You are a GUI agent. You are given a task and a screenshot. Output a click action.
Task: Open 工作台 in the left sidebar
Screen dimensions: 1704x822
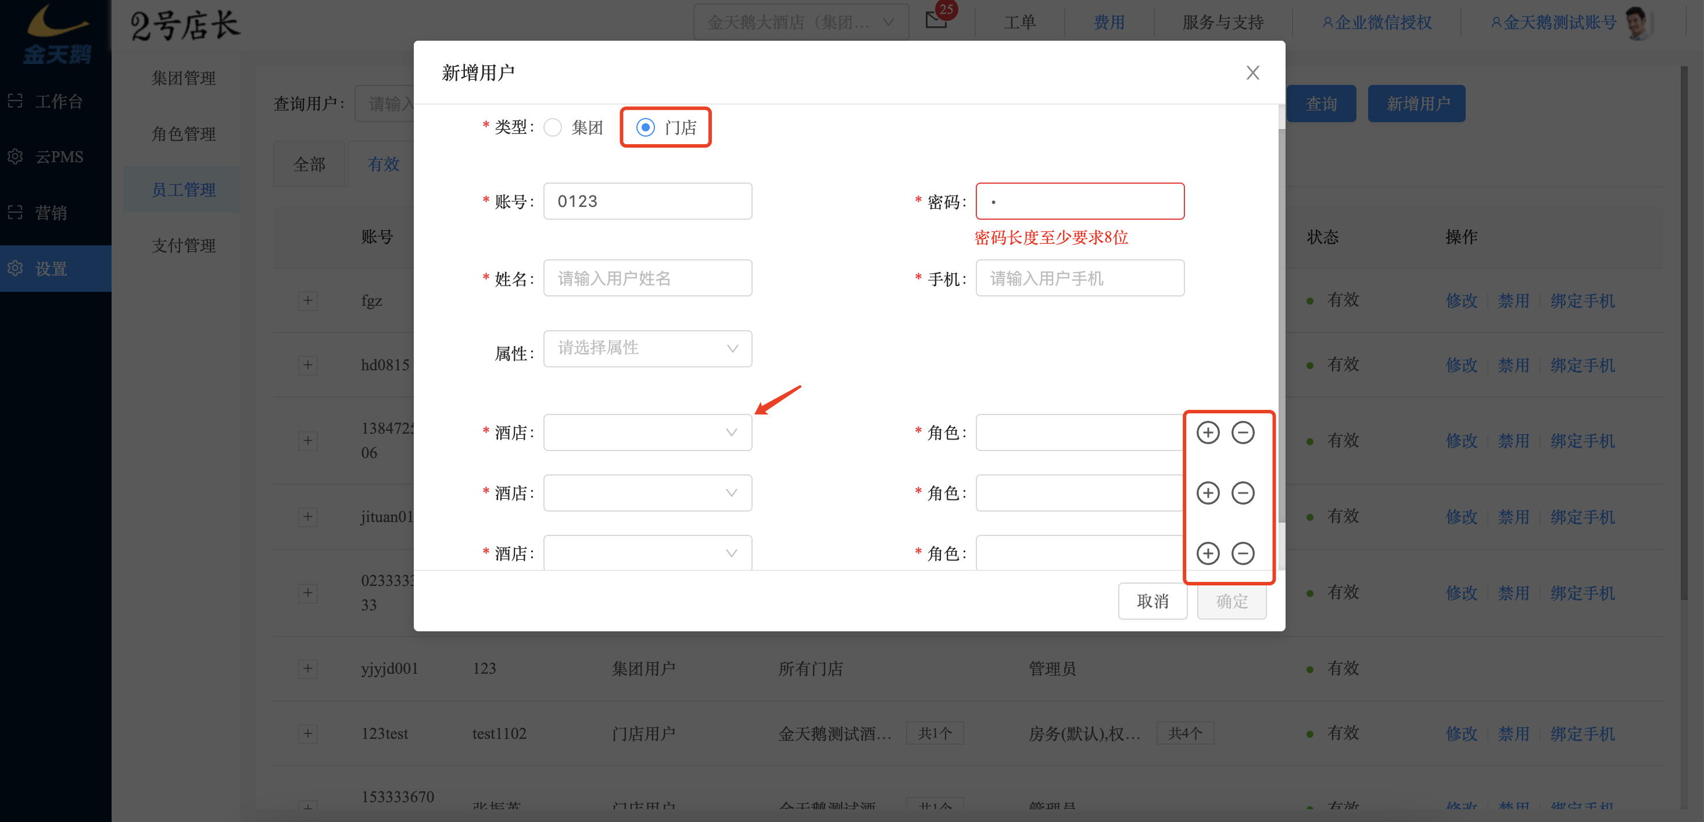coord(56,101)
